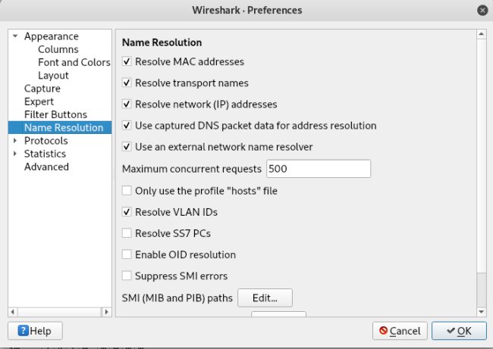Select Font and Colors in sidebar
493x349 pixels.
74,62
